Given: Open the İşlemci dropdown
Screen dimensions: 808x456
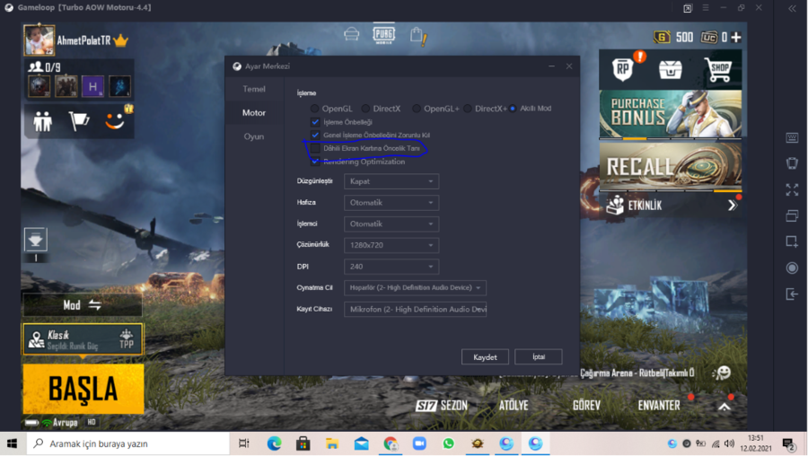Looking at the screenshot, I should (391, 224).
